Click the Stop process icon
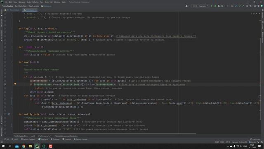 pos(228,6)
